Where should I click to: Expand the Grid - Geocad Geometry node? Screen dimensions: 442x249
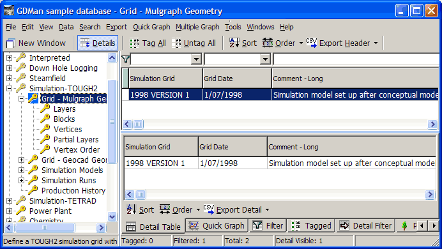(x=22, y=160)
